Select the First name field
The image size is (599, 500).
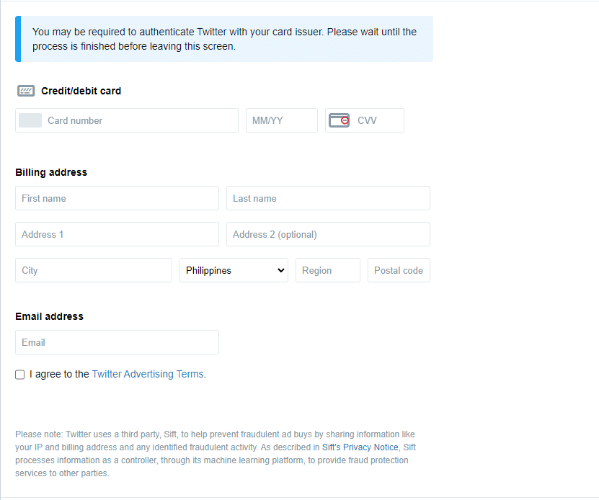pyautogui.click(x=117, y=198)
